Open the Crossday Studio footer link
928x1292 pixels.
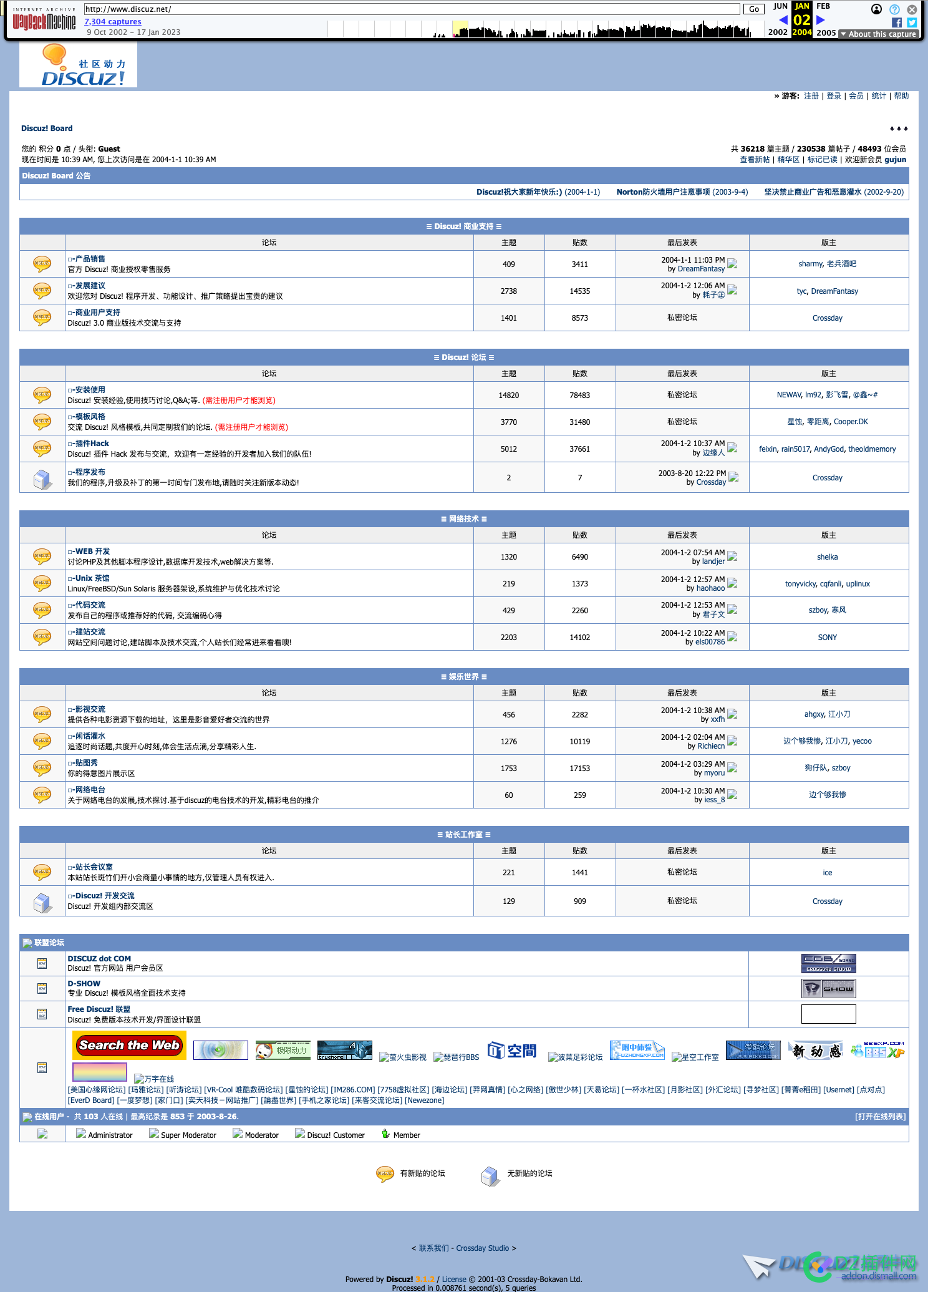tap(482, 1248)
